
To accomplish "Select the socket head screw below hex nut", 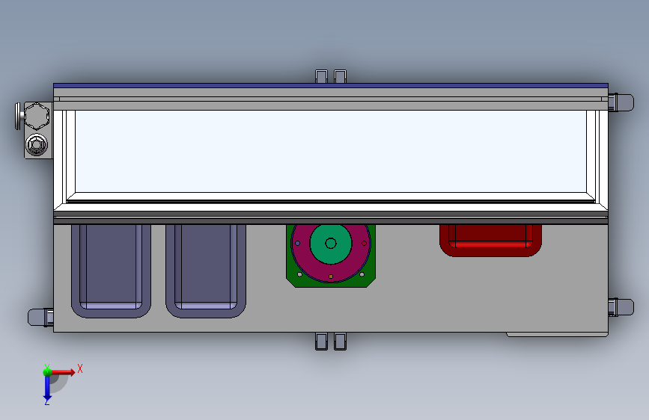I will tap(37, 145).
